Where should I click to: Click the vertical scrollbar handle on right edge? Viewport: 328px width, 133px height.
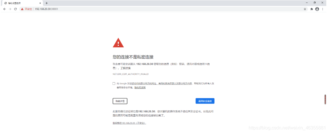pyautogui.click(x=325, y=100)
